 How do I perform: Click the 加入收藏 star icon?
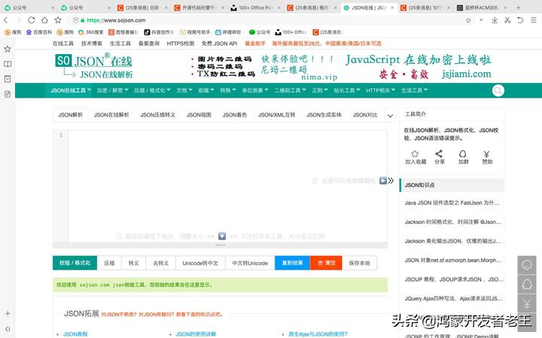click(x=415, y=154)
